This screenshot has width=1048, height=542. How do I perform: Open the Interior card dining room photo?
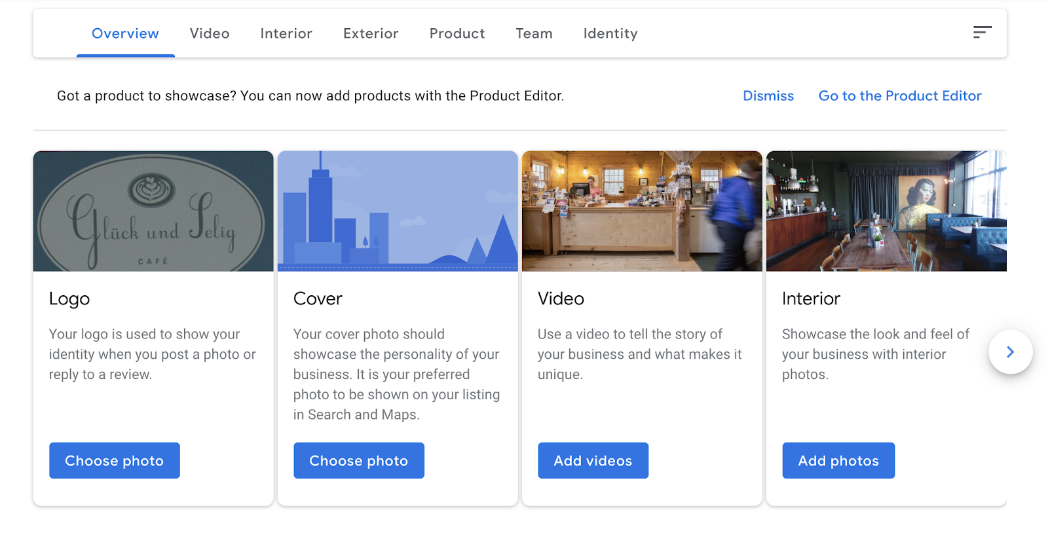[886, 211]
